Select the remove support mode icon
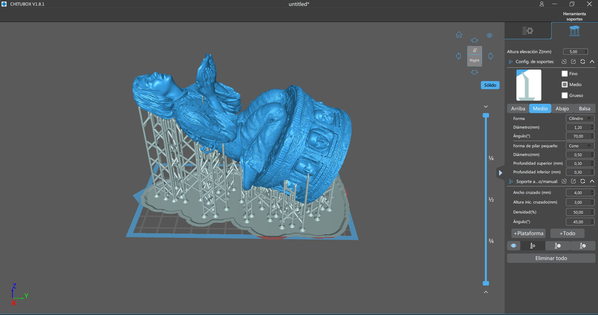 point(558,246)
